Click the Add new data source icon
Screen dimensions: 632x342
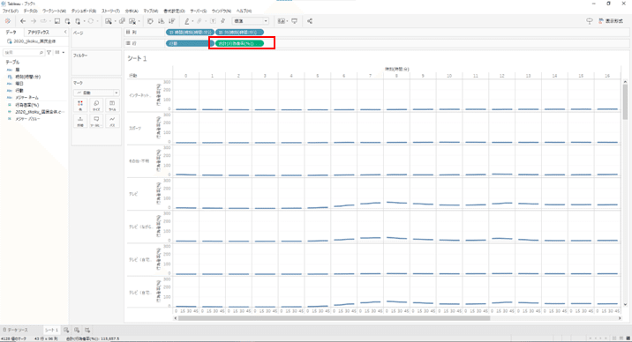67,21
